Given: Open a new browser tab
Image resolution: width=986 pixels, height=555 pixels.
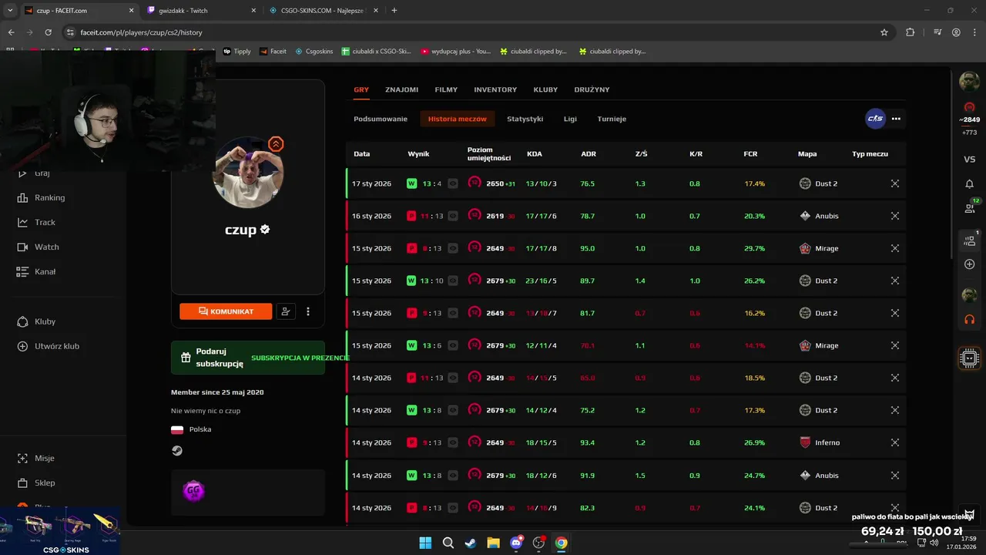Looking at the screenshot, I should (x=394, y=10).
